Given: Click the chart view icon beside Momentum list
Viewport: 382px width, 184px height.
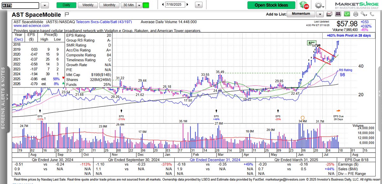Looking at the screenshot, I should point(330,14).
